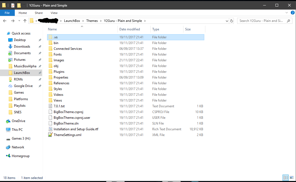
Task: Go up one folder level
Action: coord(25,21)
